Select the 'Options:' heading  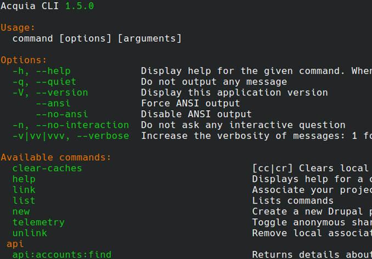[24, 60]
